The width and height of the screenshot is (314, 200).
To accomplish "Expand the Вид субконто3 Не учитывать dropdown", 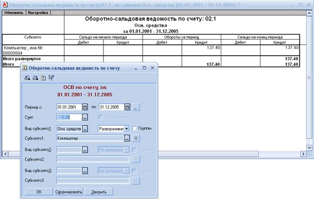I will (127, 171).
